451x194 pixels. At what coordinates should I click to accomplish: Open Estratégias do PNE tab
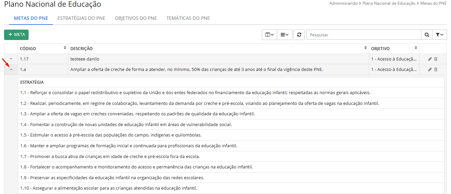(81, 18)
